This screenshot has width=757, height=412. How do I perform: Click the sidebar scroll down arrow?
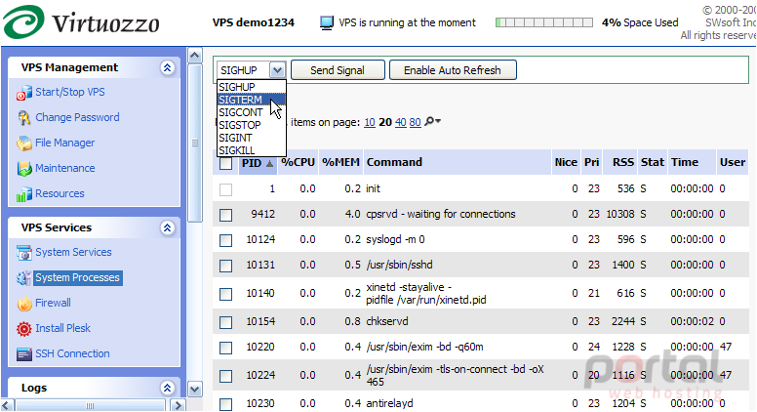tap(194, 389)
